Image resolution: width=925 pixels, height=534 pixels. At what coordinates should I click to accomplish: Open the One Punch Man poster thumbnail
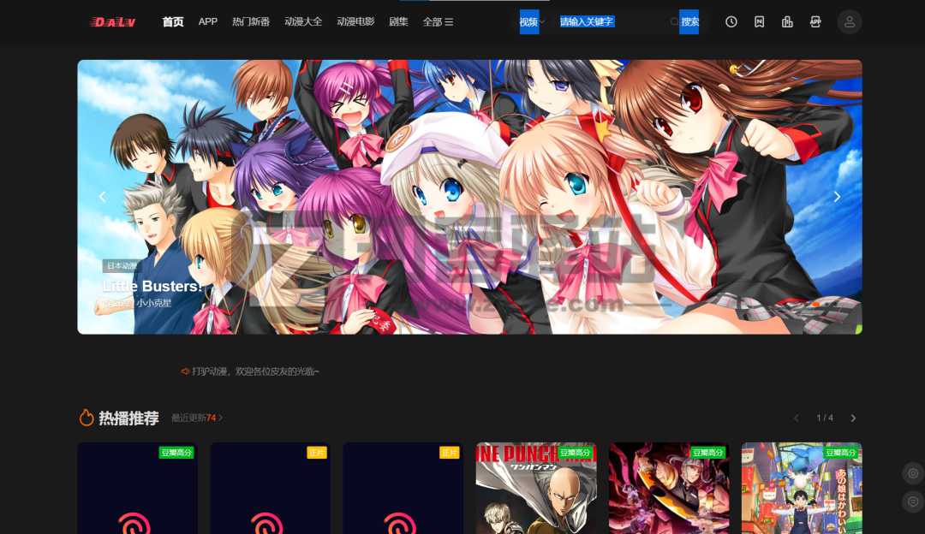pyautogui.click(x=535, y=489)
